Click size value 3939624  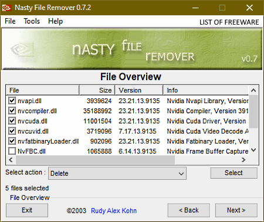pyautogui.click(x=99, y=101)
